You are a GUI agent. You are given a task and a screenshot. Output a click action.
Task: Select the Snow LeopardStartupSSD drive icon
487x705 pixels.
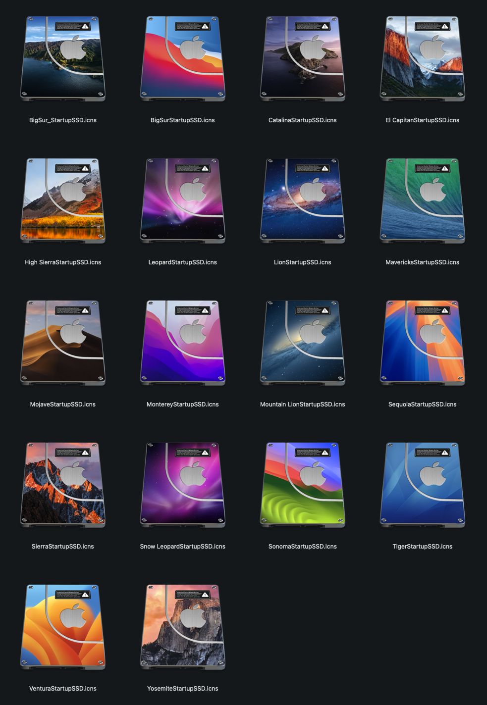tap(183, 485)
